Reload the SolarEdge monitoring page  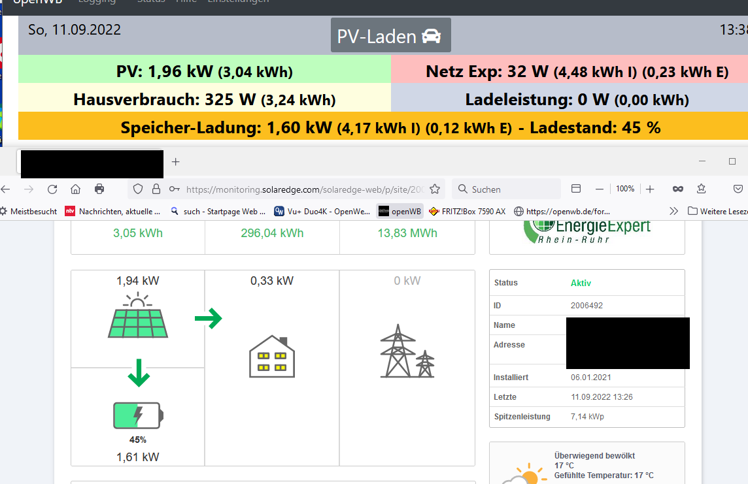pos(52,189)
